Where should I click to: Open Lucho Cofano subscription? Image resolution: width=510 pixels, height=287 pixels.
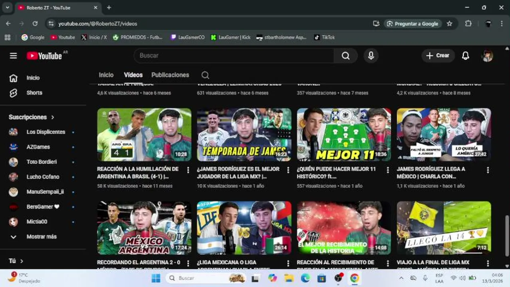point(42,177)
